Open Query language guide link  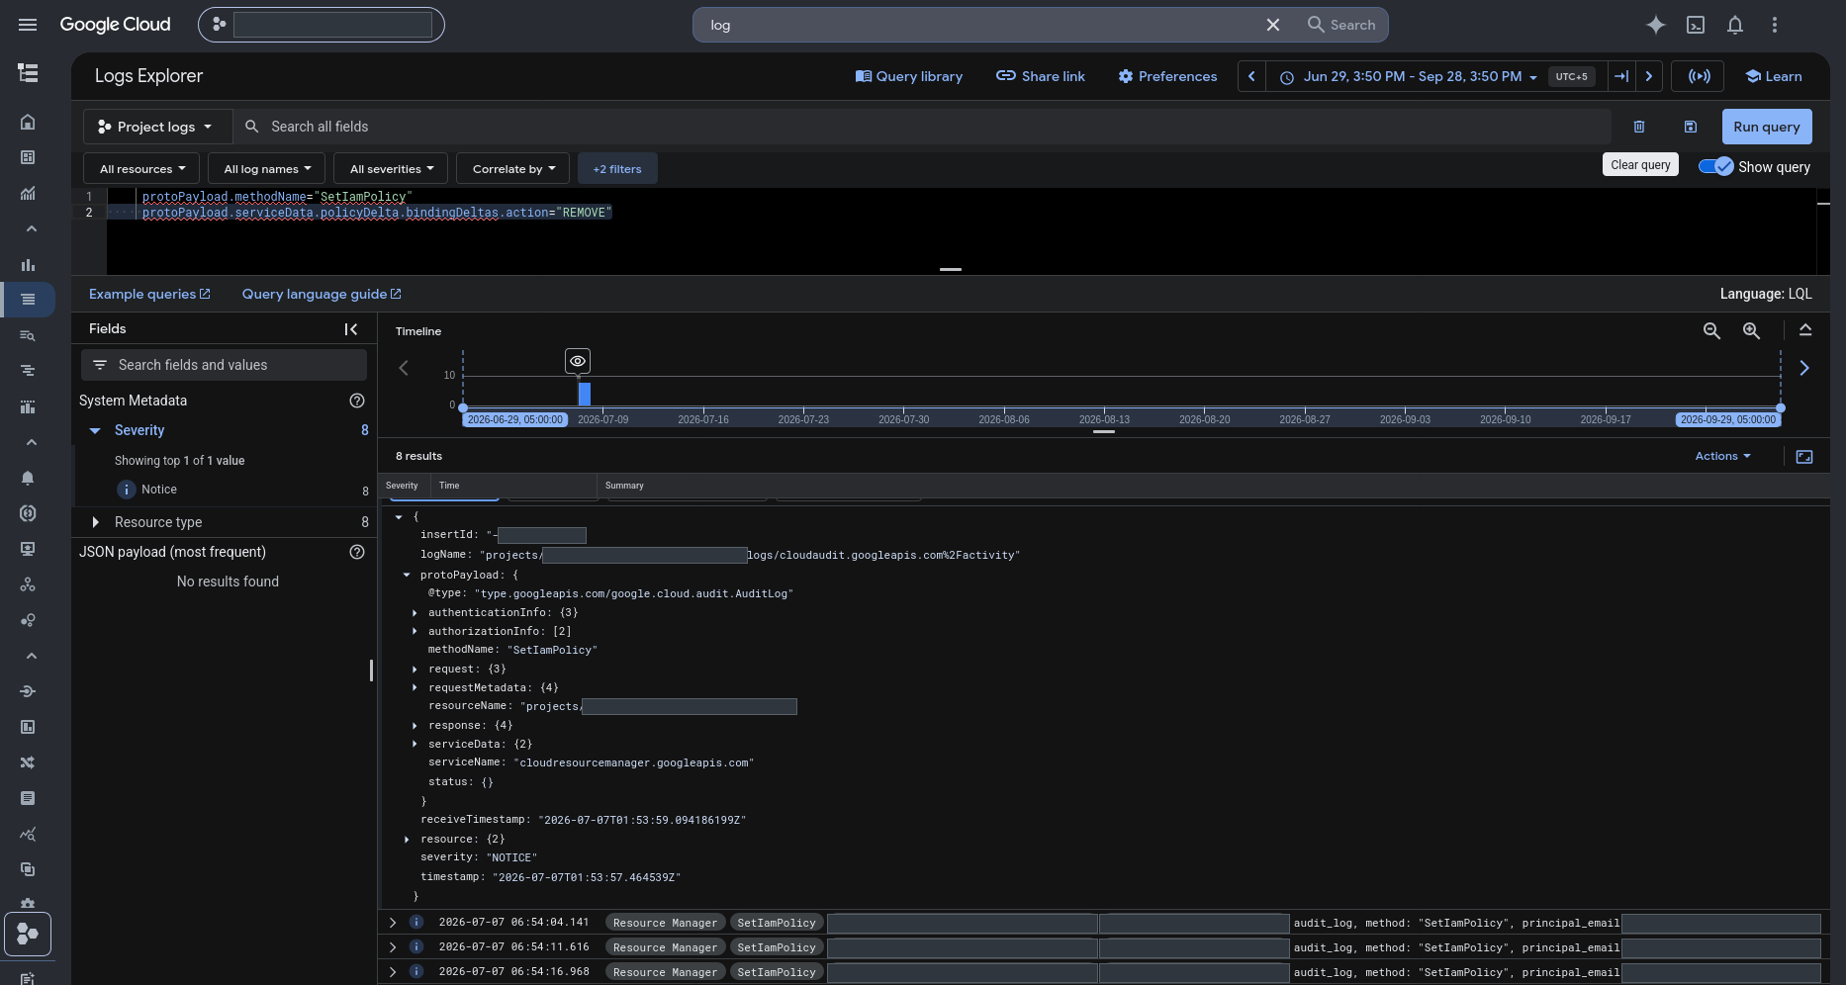point(322,294)
